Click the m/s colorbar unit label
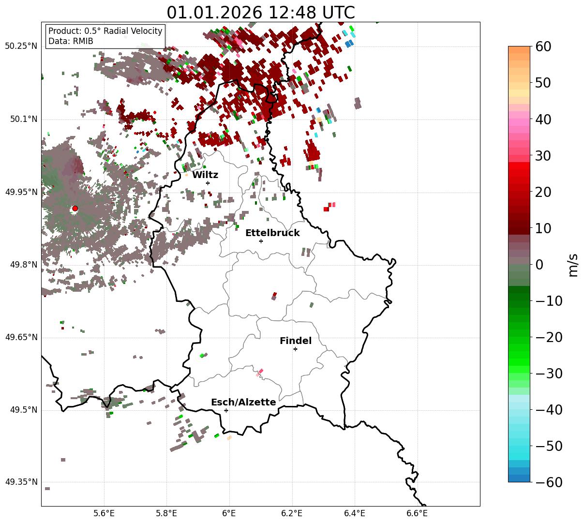 point(573,264)
